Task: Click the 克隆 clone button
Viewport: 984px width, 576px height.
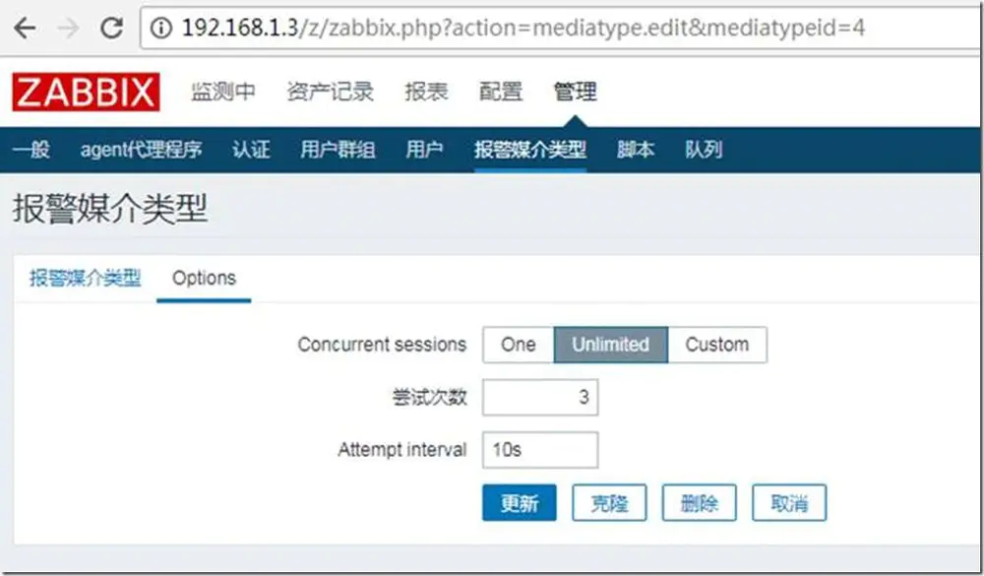Action: tap(609, 502)
